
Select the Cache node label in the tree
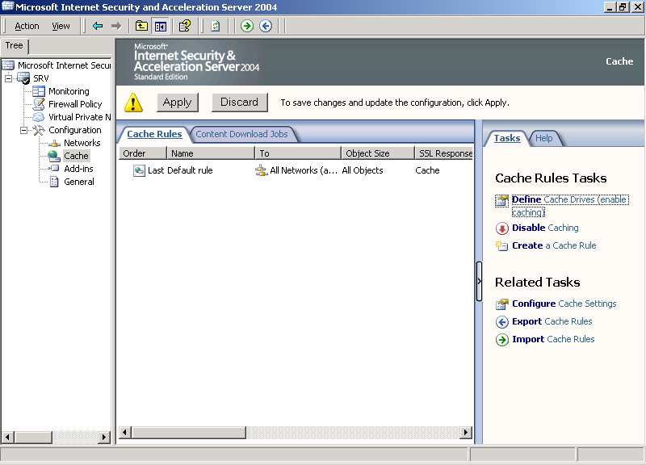76,156
